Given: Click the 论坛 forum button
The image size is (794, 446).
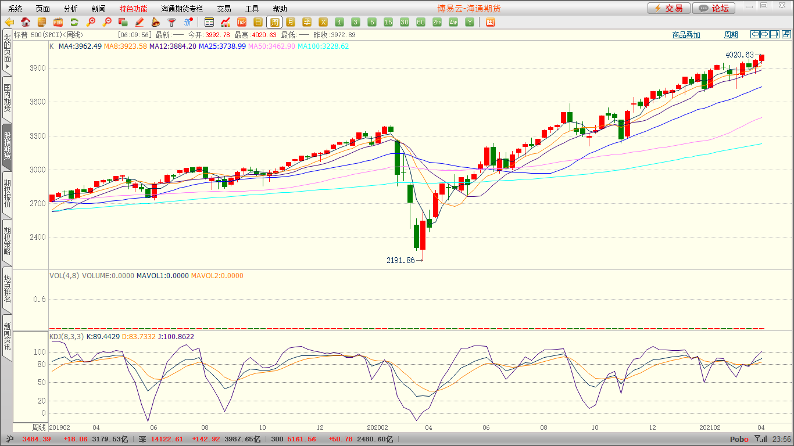Looking at the screenshot, I should click(x=714, y=8).
